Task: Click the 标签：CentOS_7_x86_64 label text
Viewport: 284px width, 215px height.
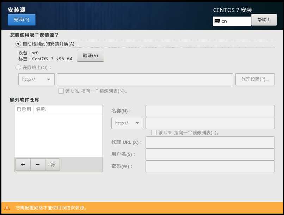Action: click(x=45, y=59)
